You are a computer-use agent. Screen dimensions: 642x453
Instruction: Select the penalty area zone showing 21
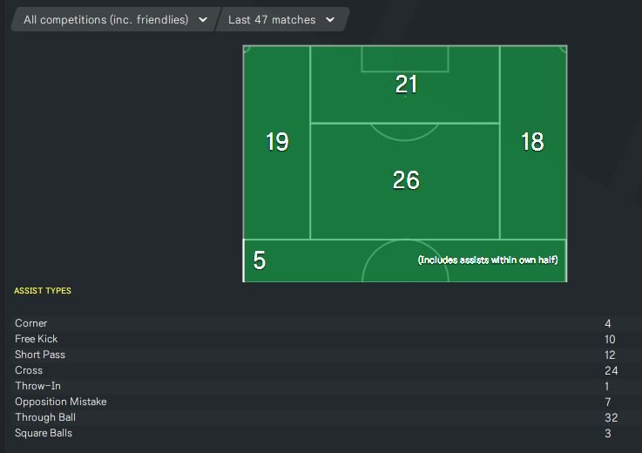click(406, 85)
